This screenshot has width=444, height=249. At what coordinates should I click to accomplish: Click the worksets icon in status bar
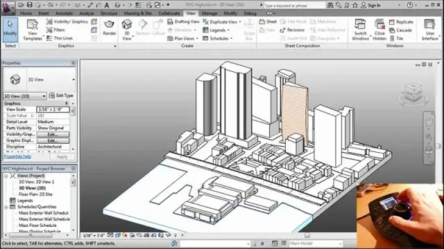tap(174, 243)
